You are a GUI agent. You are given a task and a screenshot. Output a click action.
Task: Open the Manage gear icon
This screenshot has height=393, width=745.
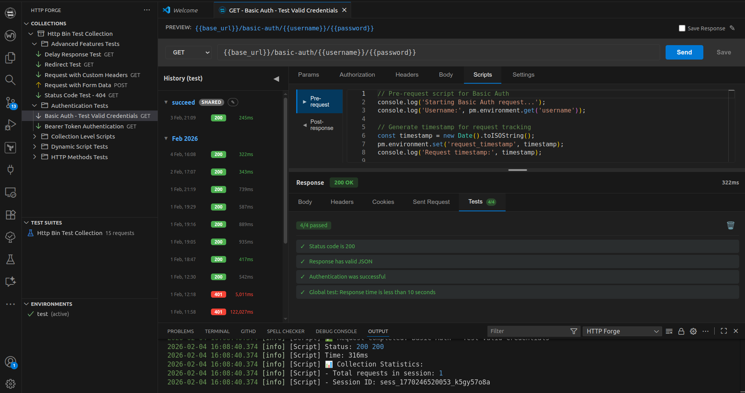(11, 384)
